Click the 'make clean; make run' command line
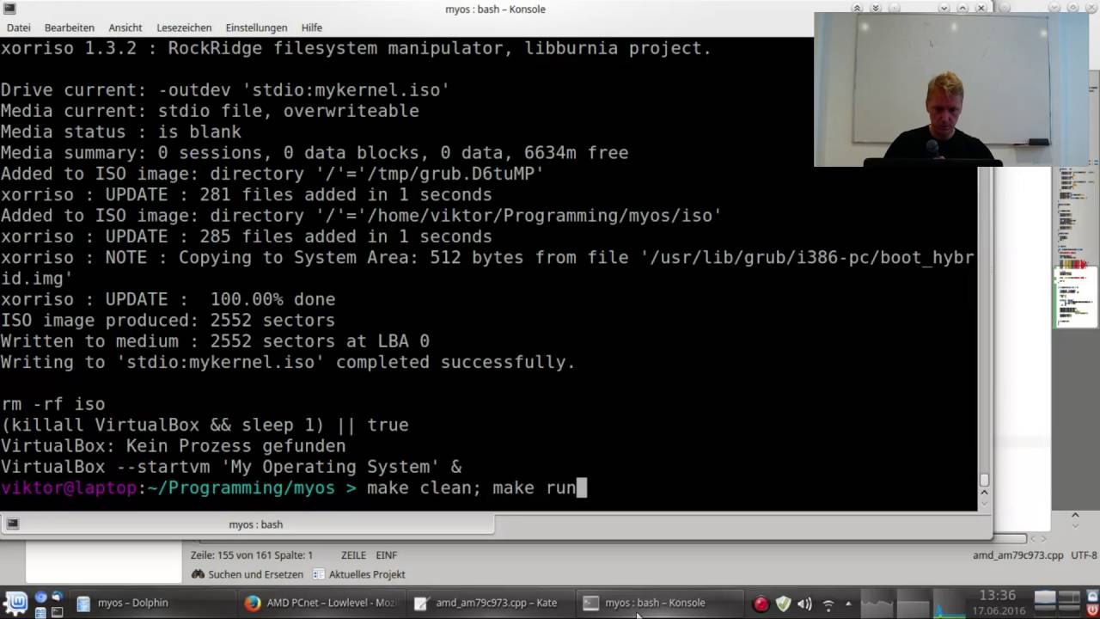Image resolution: width=1100 pixels, height=619 pixels. click(471, 488)
